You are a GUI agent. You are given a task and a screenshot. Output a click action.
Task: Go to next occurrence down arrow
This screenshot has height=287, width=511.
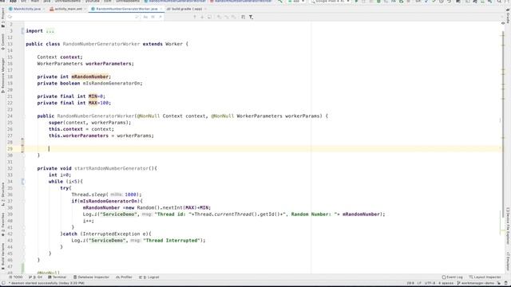point(202,17)
